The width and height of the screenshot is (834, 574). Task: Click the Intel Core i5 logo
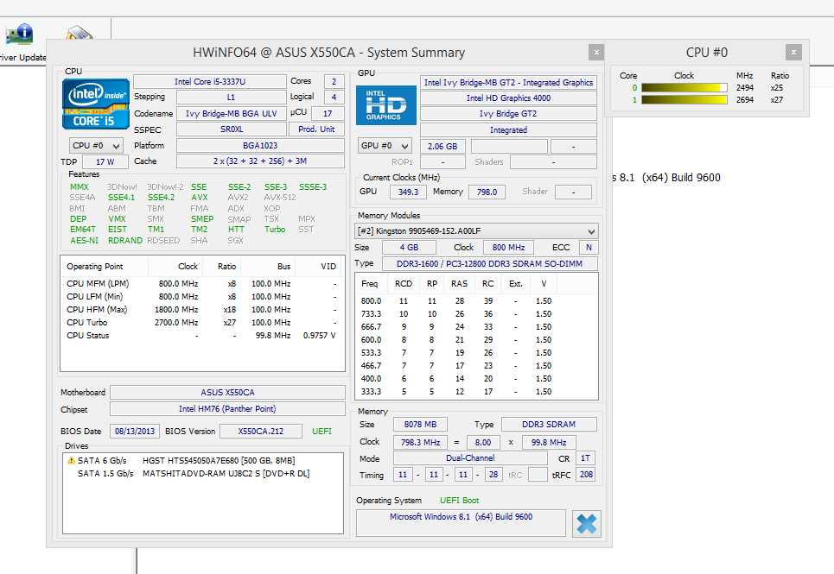point(96,104)
